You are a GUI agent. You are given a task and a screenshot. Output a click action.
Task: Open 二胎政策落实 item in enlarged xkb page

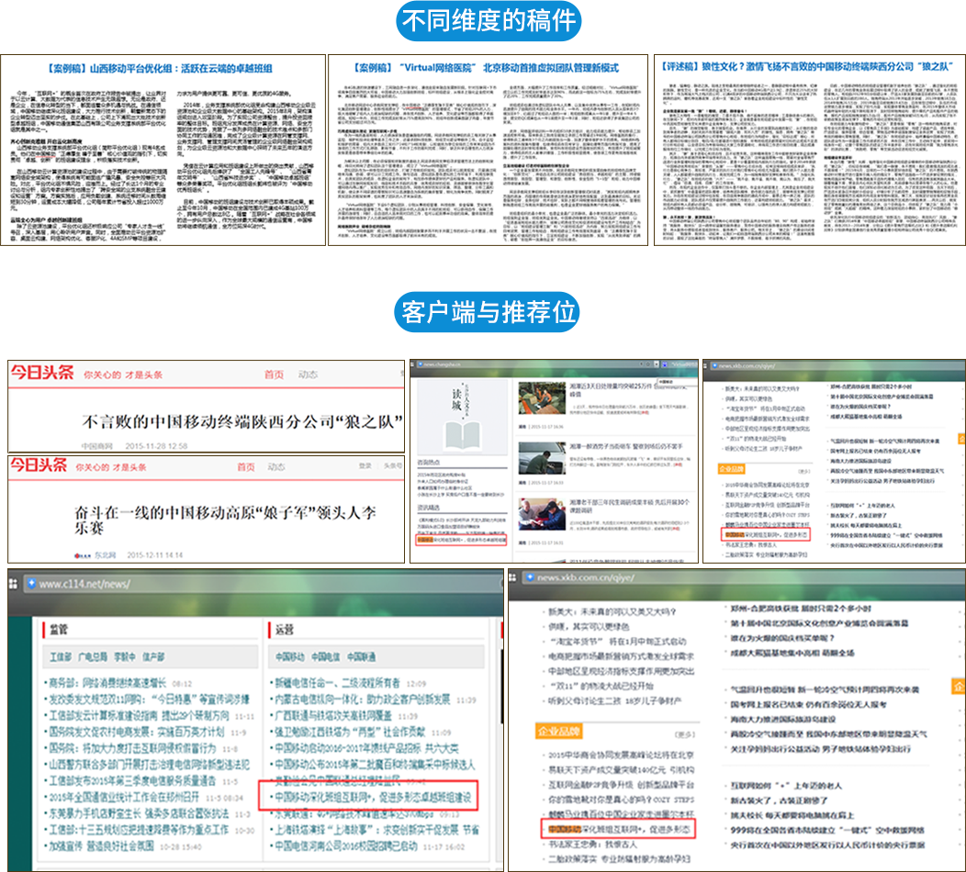619,859
